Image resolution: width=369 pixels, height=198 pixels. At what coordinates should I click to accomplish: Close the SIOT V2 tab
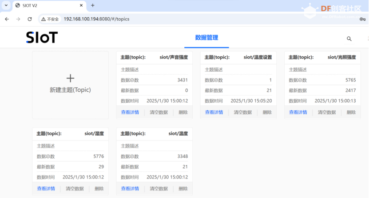81,5
